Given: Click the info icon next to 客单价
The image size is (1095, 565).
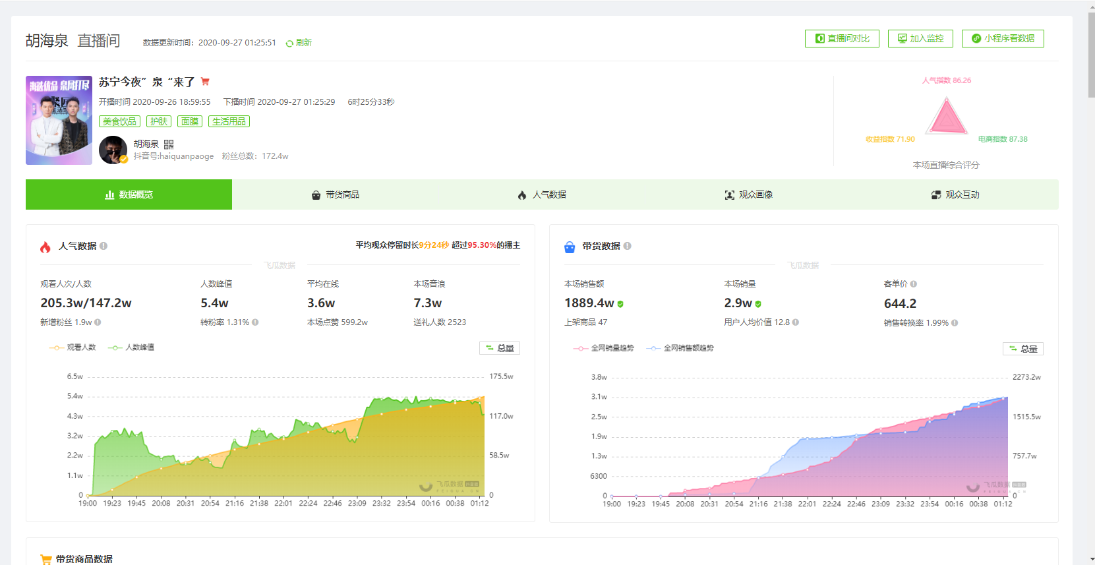Looking at the screenshot, I should [914, 284].
